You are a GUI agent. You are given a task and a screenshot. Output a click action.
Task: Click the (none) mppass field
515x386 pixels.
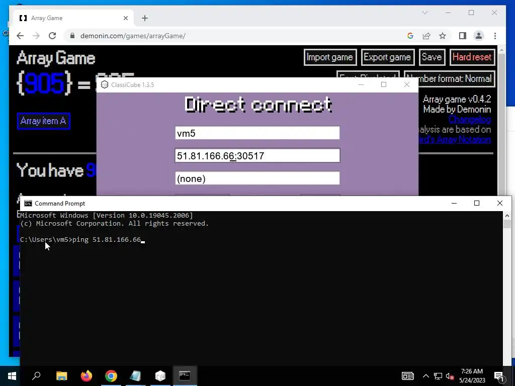[257, 178]
